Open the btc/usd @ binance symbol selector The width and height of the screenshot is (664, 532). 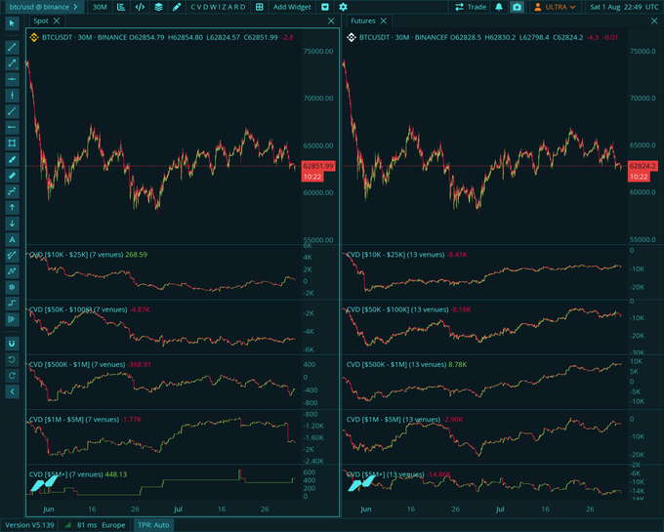point(43,7)
